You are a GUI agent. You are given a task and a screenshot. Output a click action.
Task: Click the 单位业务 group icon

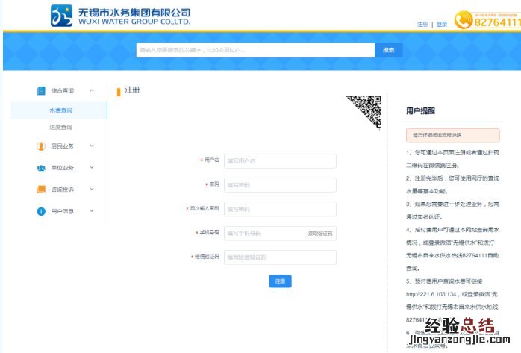click(x=41, y=168)
